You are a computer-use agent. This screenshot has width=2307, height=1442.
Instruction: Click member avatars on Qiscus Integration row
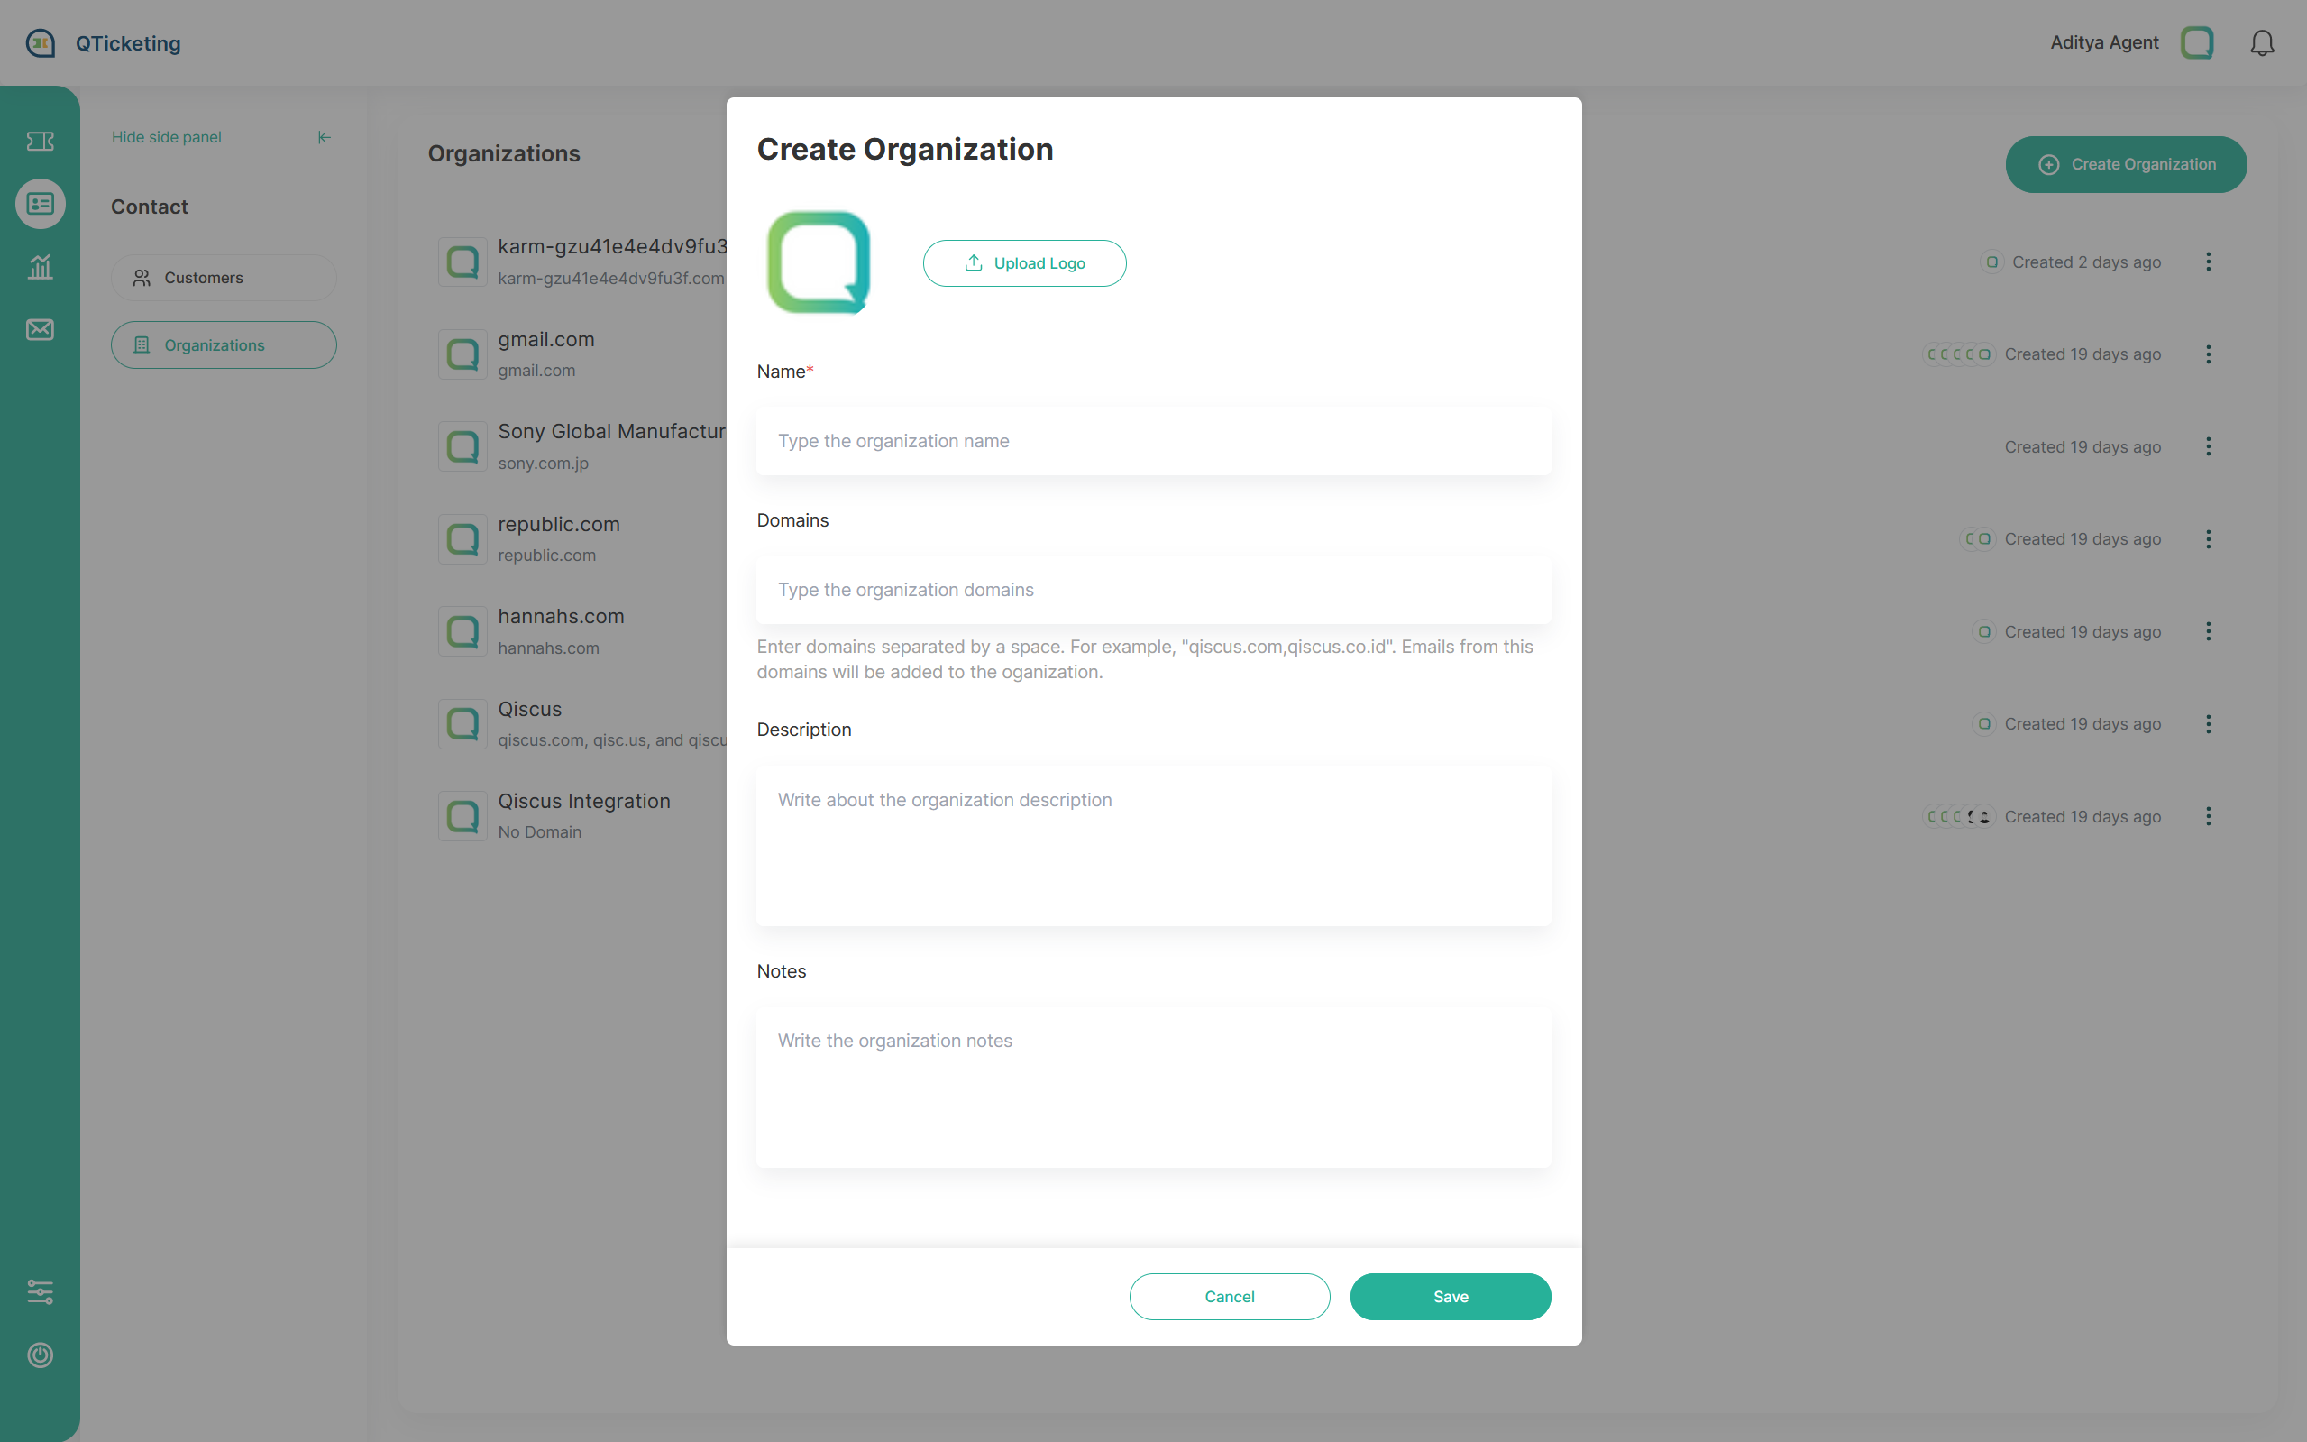(1959, 816)
